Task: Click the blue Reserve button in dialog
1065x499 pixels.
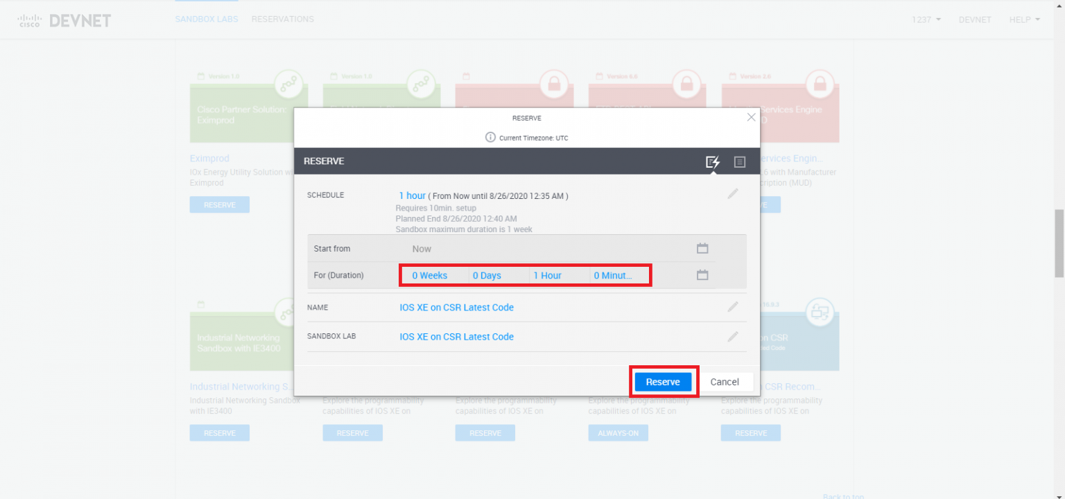Action: 663,382
